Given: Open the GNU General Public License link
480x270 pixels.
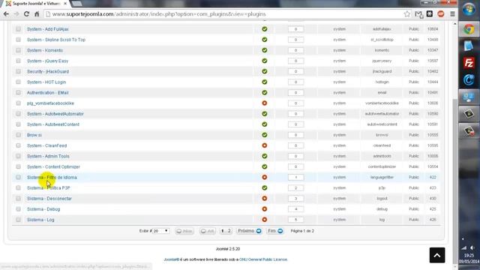Looking at the screenshot, I should [263, 259].
